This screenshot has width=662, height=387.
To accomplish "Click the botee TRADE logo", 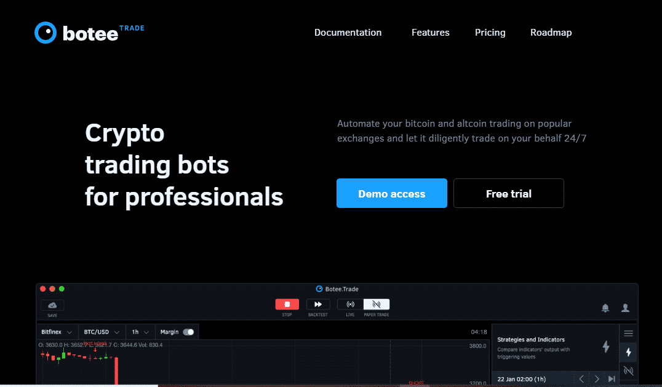I will click(89, 33).
